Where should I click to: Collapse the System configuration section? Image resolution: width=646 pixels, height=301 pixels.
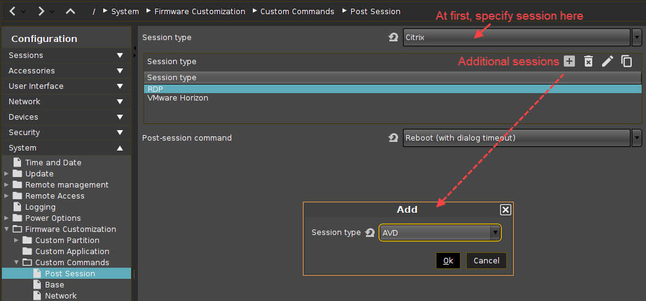(120, 148)
